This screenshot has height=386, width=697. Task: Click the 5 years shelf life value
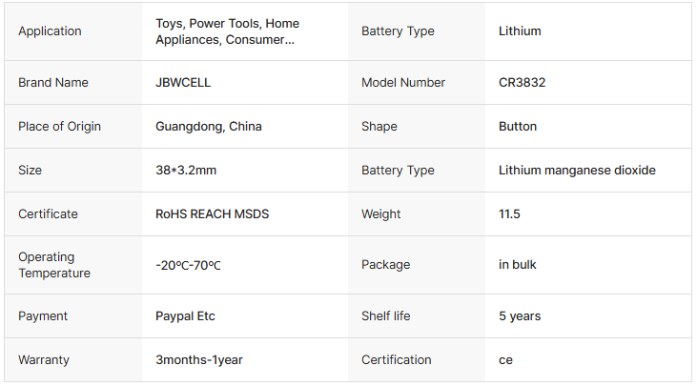(x=520, y=316)
